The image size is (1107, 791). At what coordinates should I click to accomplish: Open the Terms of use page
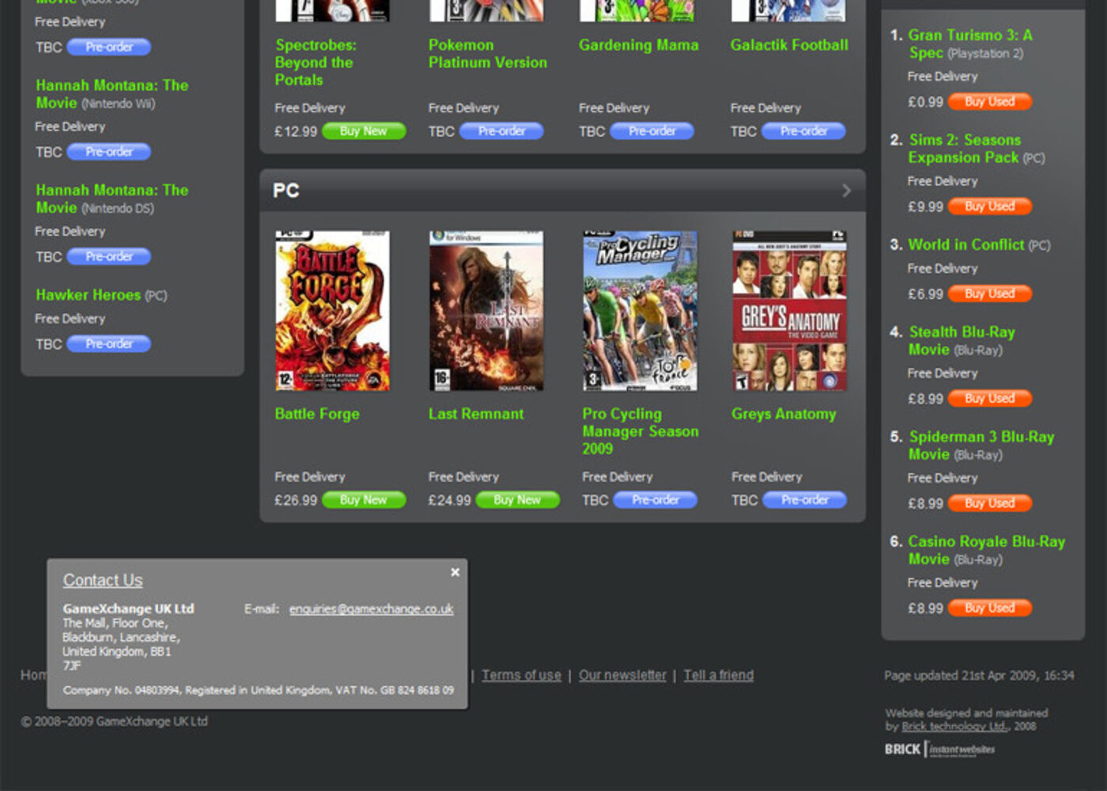click(521, 675)
